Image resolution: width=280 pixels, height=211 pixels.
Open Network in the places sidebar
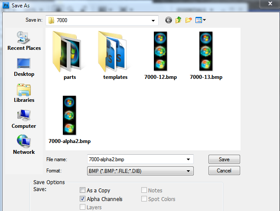coord(24,144)
